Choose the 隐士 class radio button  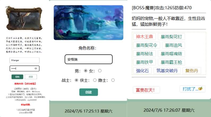point(113,80)
